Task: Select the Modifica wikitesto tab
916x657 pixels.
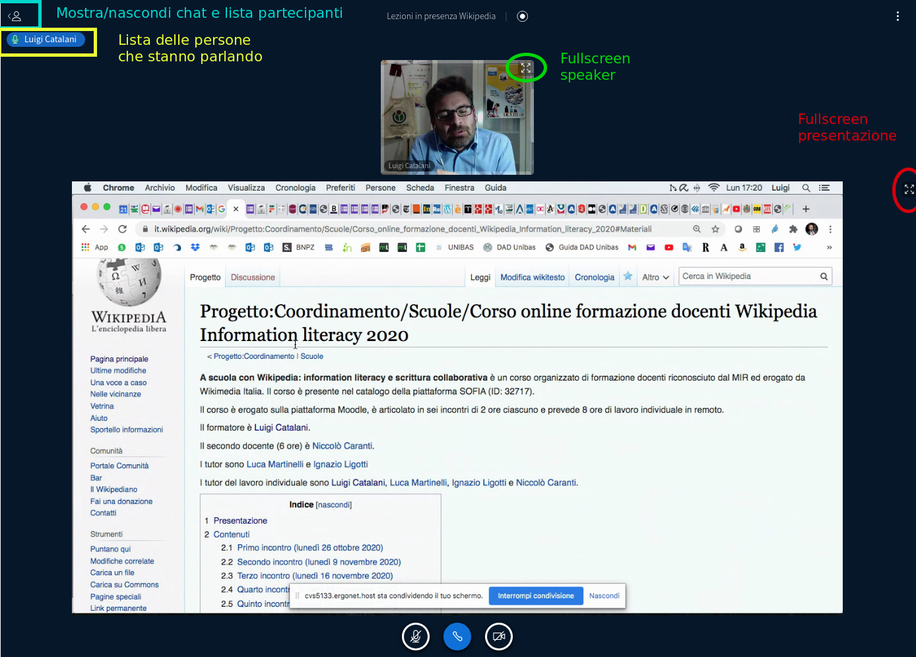Action: pos(532,278)
